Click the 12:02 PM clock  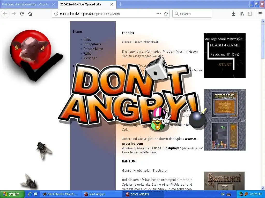255,194
